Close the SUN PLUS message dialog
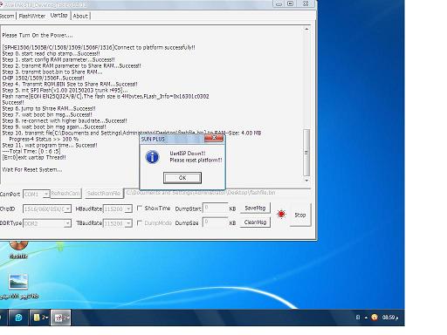 click(x=214, y=138)
